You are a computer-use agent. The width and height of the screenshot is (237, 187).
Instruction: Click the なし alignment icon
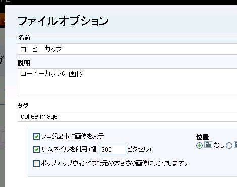208,145
